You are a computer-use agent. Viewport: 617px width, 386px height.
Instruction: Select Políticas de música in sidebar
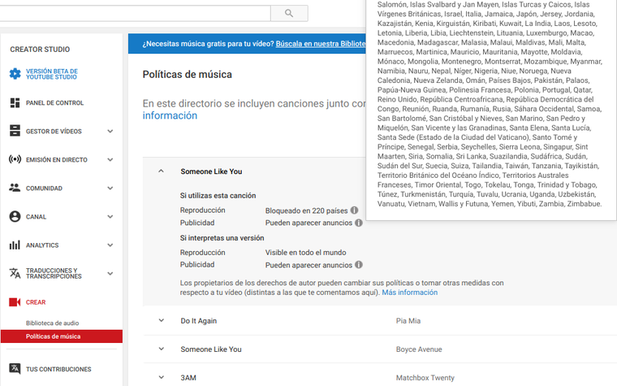62,336
